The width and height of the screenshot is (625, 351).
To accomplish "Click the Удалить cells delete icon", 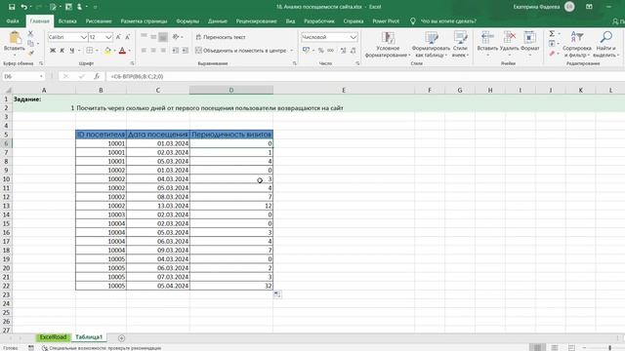I will pos(510,38).
